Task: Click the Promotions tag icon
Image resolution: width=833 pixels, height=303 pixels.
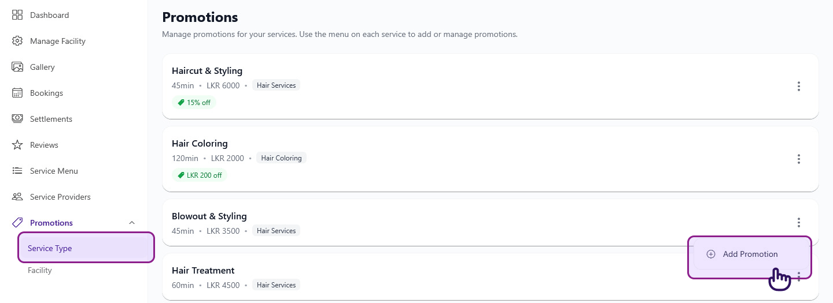Action: point(17,223)
